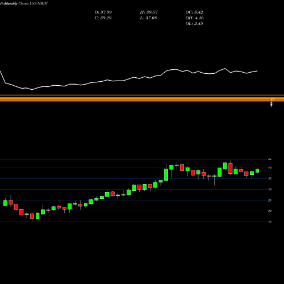Click the 25 price axis label
This screenshot has height=284, width=284.
(270, 200)
